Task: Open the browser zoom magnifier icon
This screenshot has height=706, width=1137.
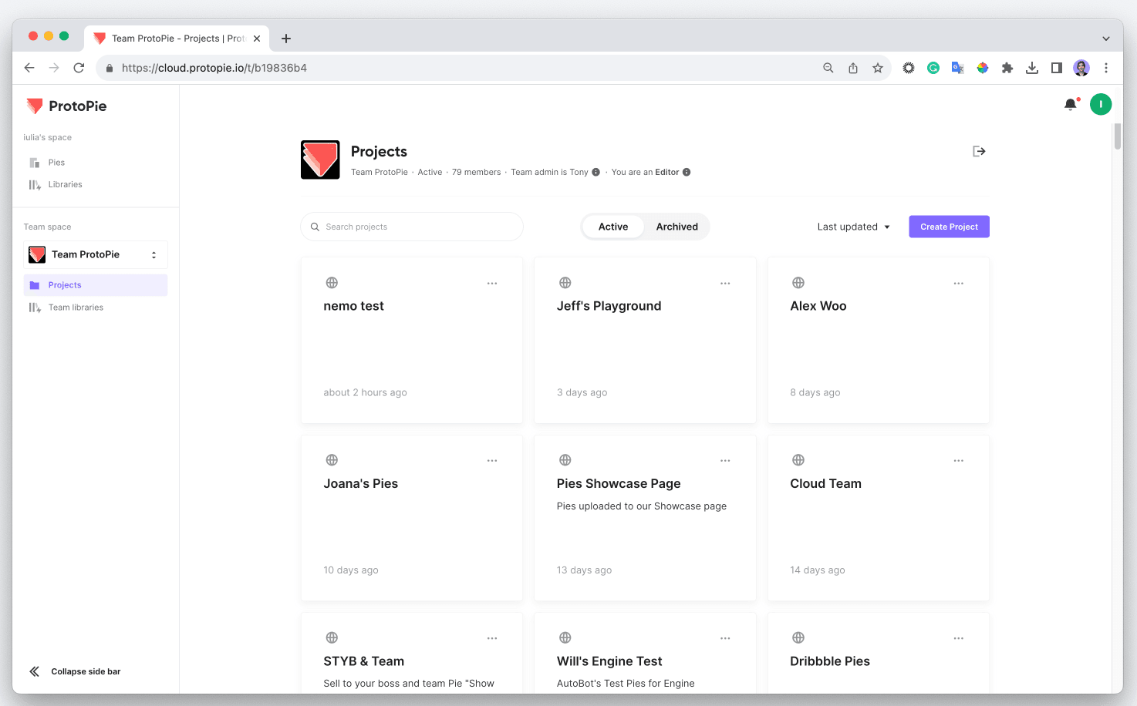Action: pyautogui.click(x=828, y=68)
